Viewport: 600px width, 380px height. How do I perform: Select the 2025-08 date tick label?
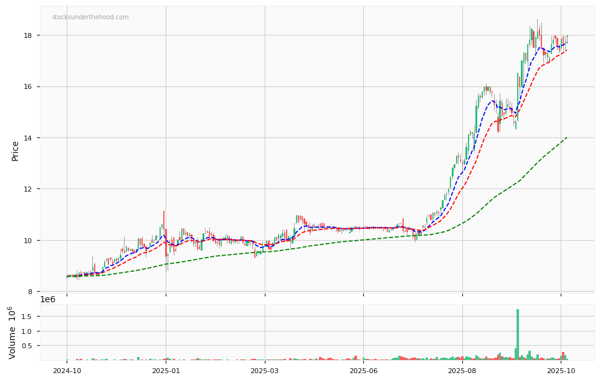coord(462,371)
